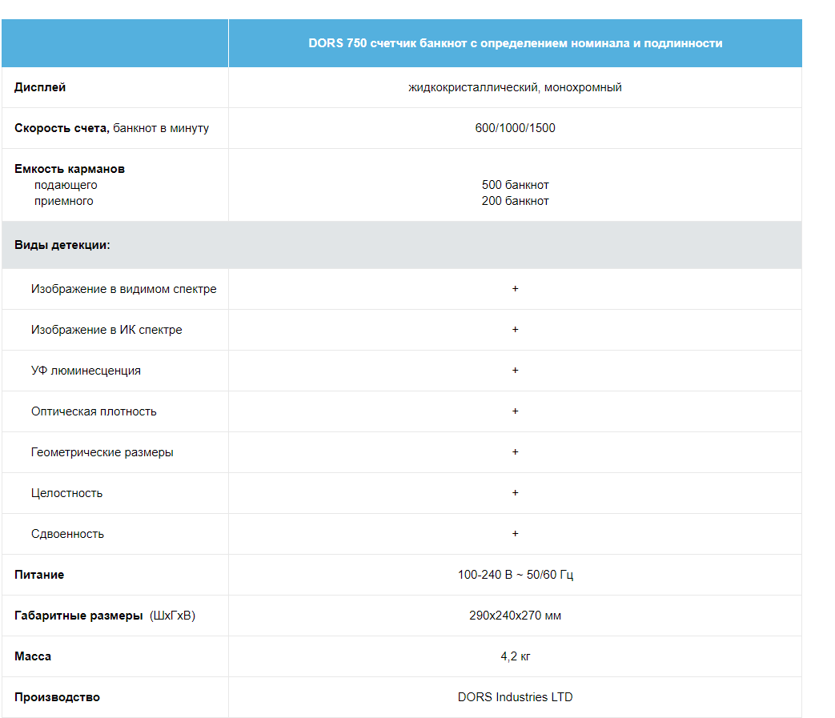The image size is (835, 718).
Task: Click the 'подающего' sub-label
Action: tap(66, 185)
